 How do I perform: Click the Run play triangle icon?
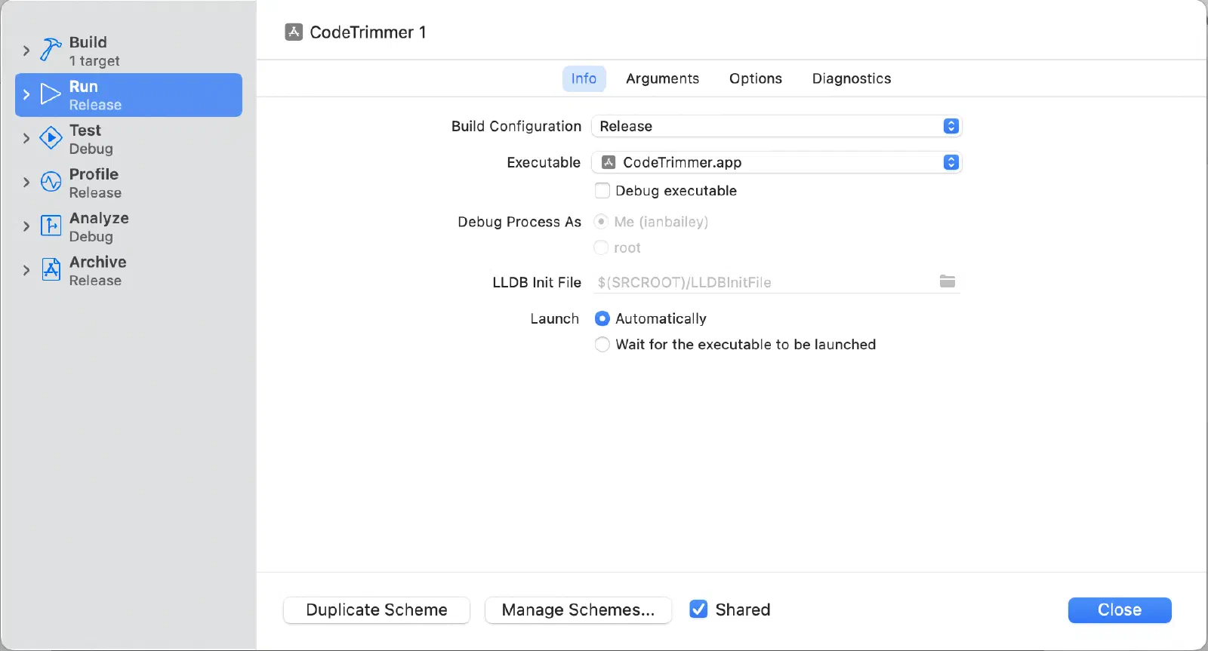pyautogui.click(x=51, y=94)
